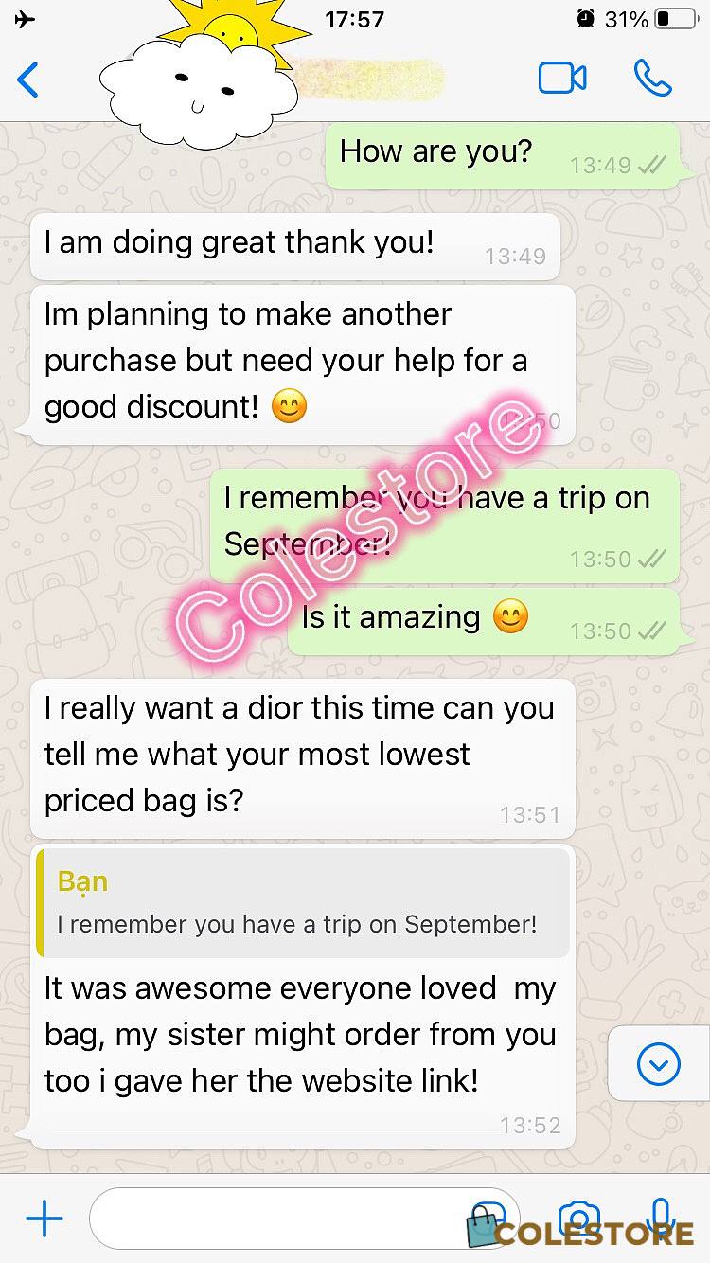Open the plus attachment menu

pos(44,1219)
